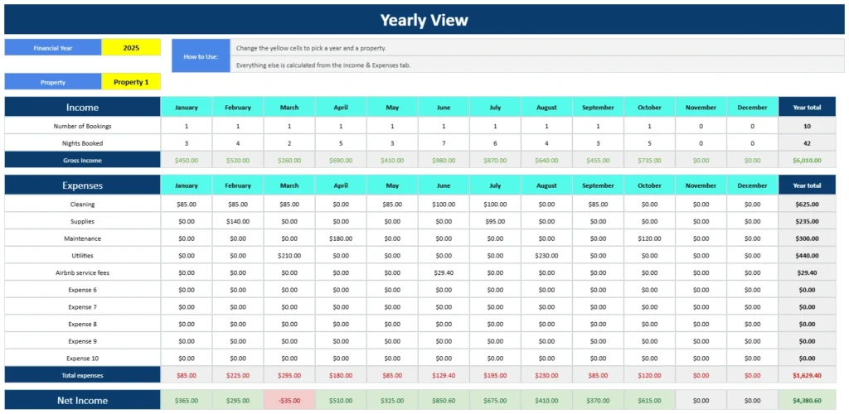Click the Yearly View title banner
Viewport: 849px width, 414px height.
424,20
